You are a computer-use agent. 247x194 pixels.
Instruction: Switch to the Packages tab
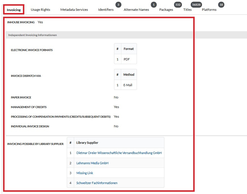pos(166,10)
